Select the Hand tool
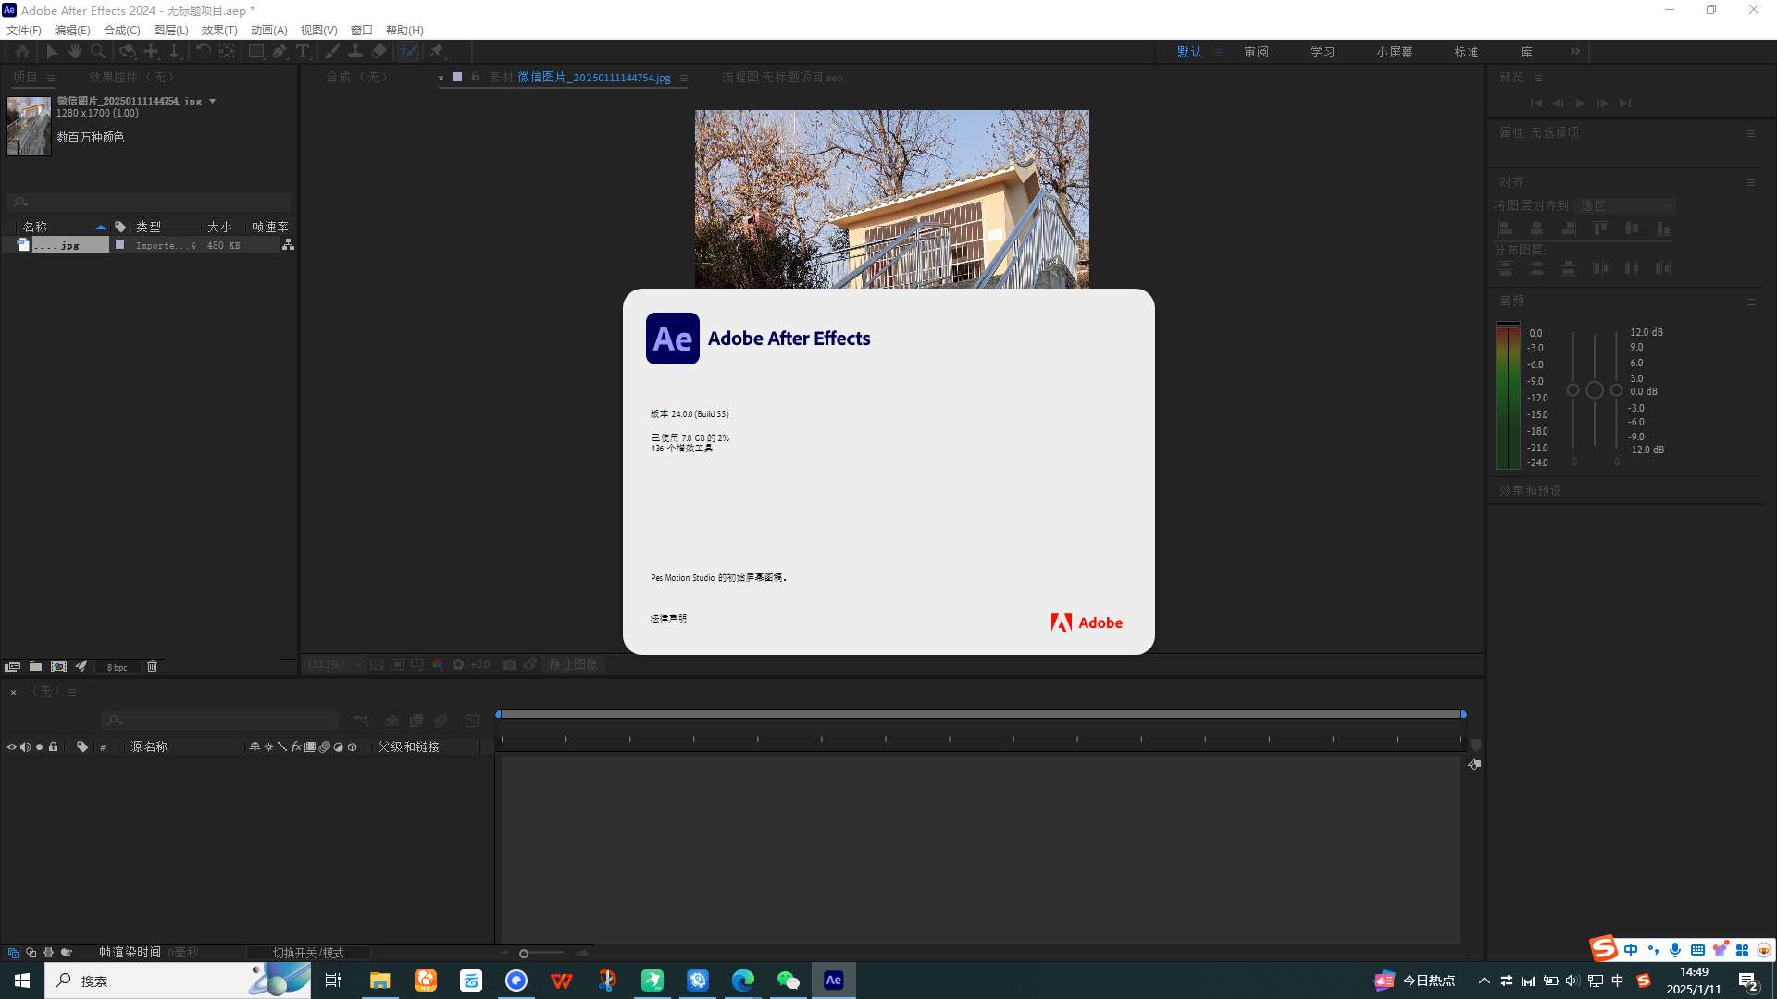1777x999 pixels. click(x=75, y=52)
